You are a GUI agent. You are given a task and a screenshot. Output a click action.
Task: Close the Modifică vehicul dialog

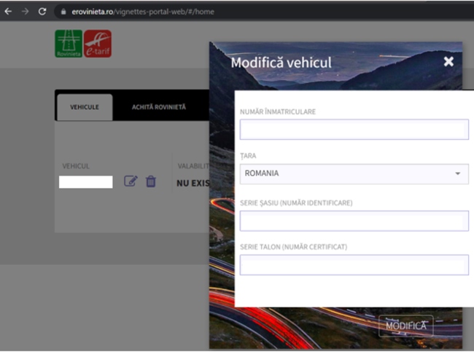448,62
